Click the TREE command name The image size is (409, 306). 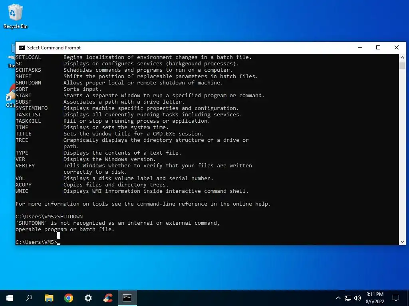click(x=22, y=140)
